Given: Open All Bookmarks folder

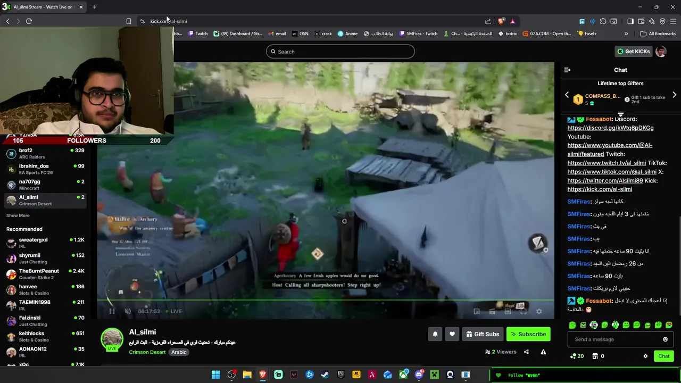Looking at the screenshot, I should coord(658,34).
